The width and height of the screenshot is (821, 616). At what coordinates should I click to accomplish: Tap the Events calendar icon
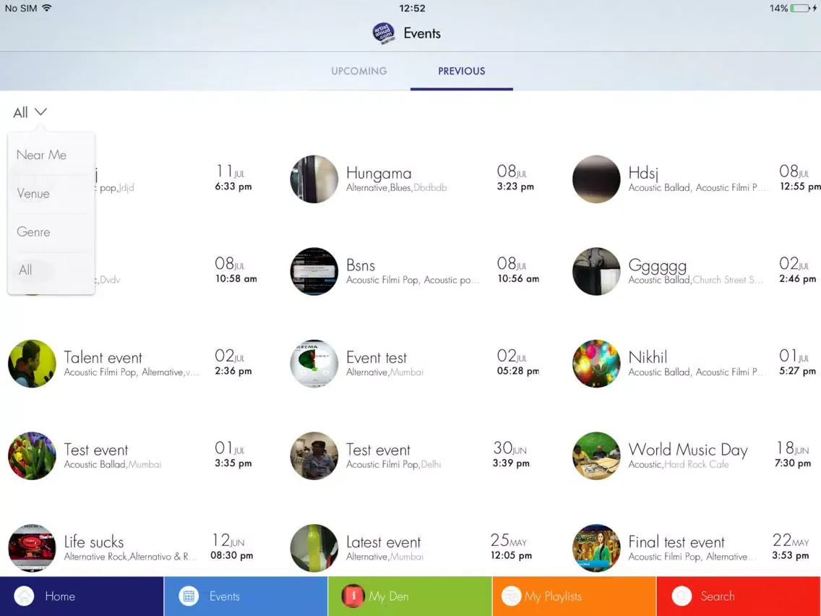click(x=189, y=596)
